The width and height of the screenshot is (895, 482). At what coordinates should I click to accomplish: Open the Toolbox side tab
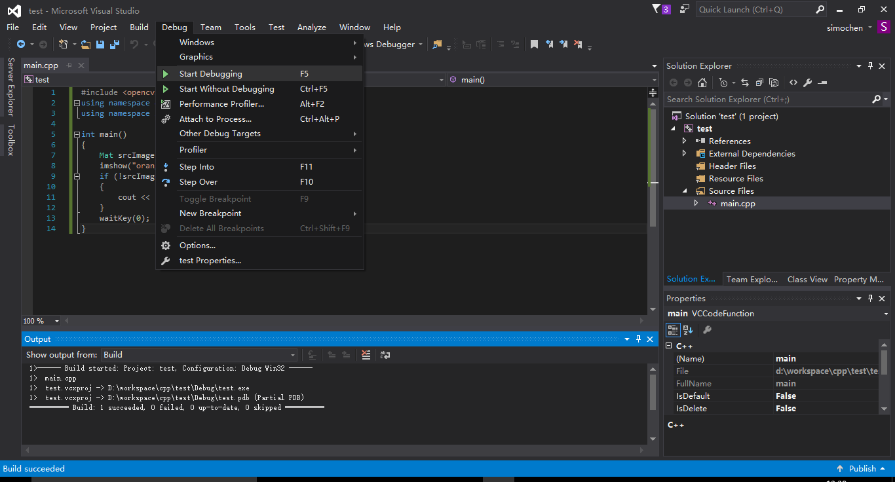click(x=10, y=139)
